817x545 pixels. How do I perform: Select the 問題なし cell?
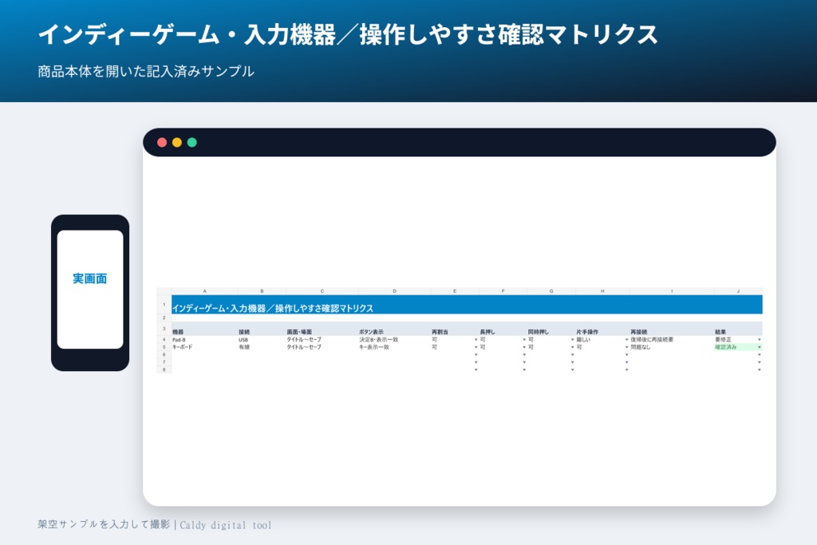672,347
